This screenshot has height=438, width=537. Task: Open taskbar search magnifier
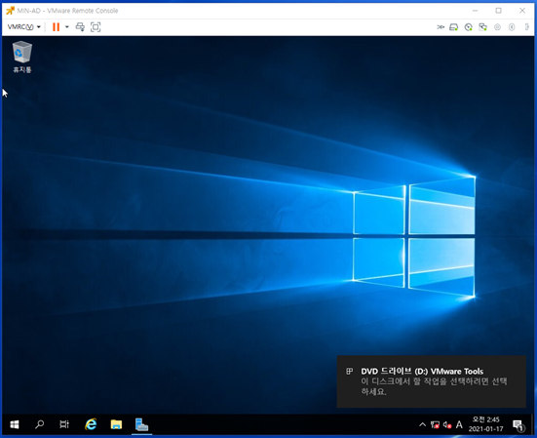click(39, 424)
